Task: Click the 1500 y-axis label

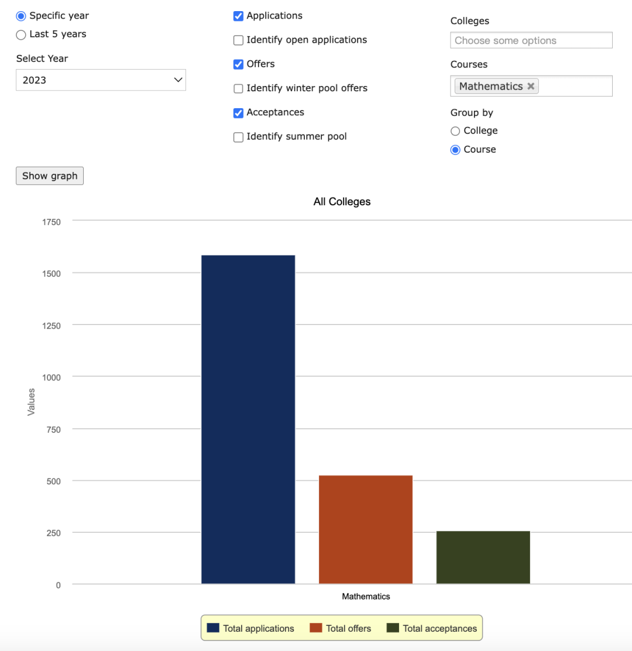Action: (x=51, y=274)
